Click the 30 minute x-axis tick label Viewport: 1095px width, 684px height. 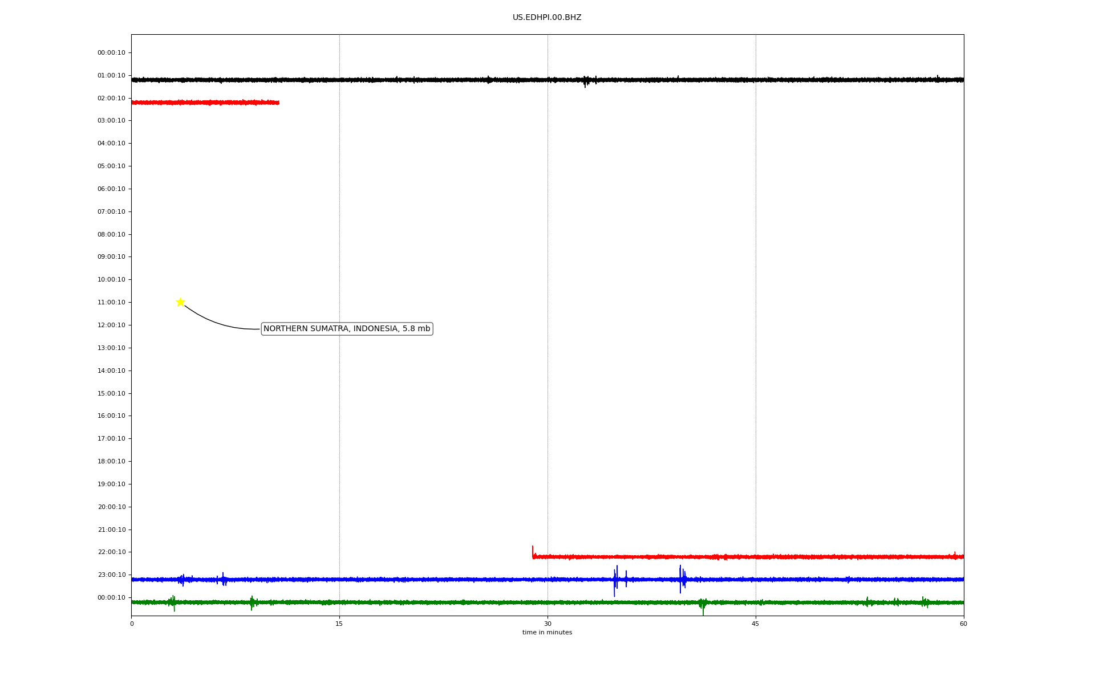pyautogui.click(x=547, y=624)
